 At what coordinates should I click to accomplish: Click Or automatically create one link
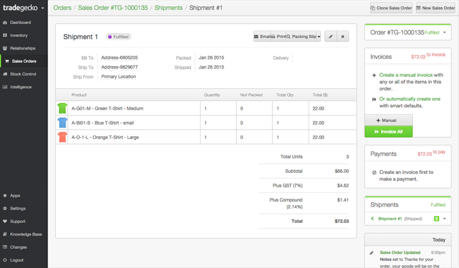[x=410, y=99]
